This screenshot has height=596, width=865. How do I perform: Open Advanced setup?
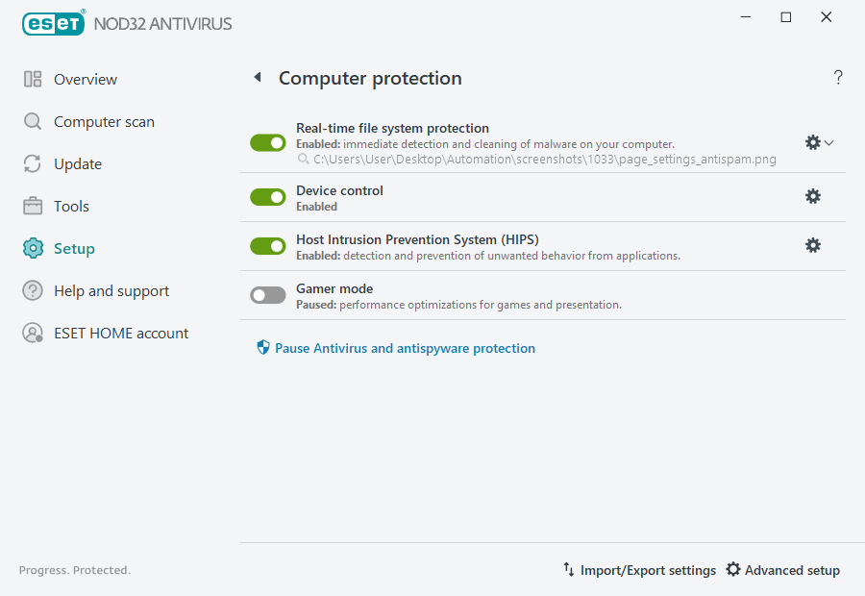coord(782,570)
